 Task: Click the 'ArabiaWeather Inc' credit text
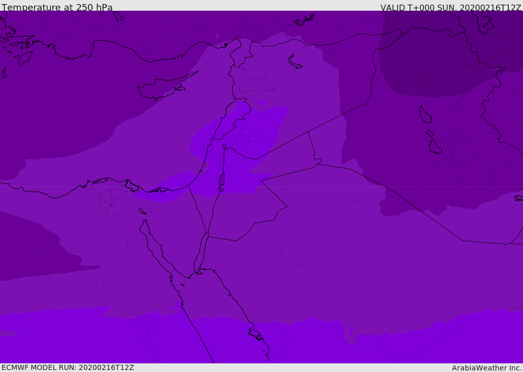(x=486, y=368)
